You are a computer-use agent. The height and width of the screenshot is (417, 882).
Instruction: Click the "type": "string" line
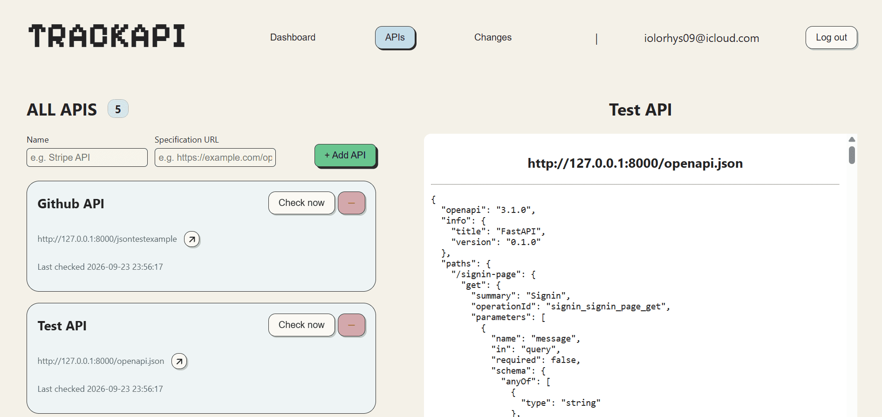pos(561,403)
